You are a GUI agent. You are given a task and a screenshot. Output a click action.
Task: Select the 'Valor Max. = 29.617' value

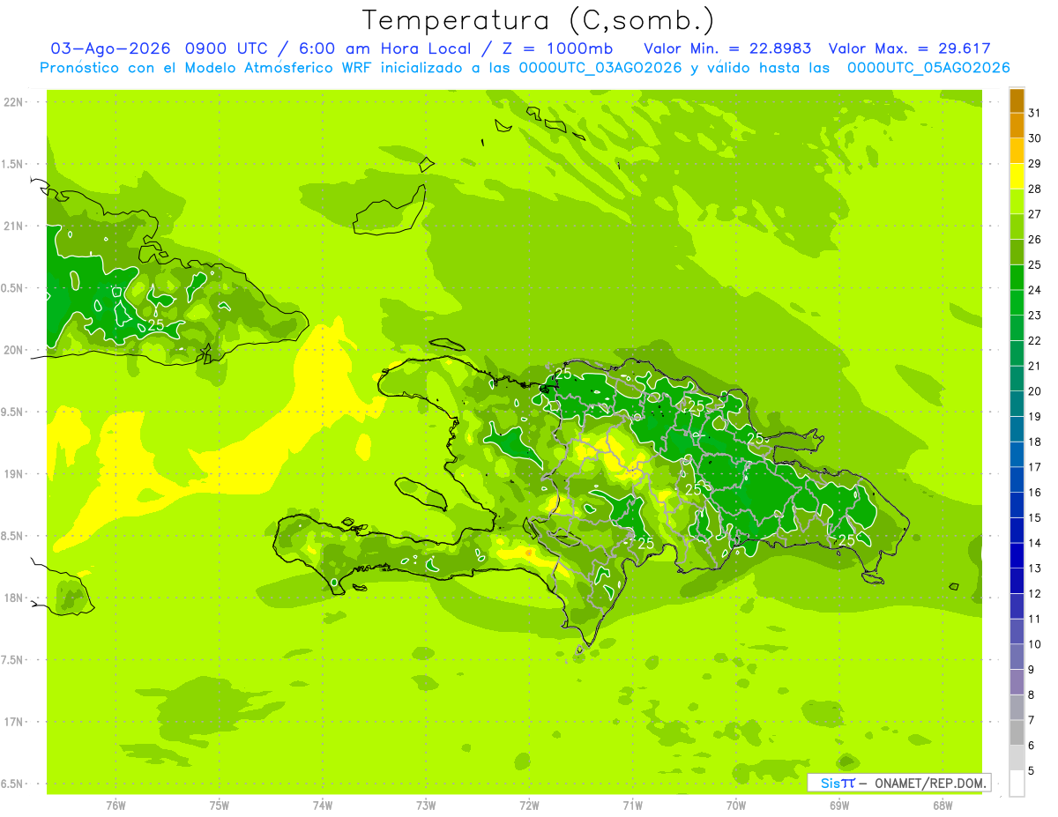click(909, 48)
